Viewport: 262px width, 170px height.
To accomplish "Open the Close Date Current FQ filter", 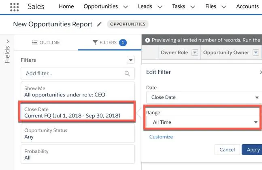I will [x=77, y=112].
